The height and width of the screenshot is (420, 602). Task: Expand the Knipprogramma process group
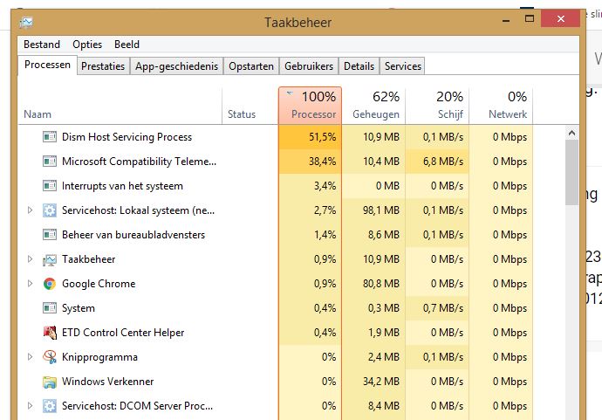point(31,357)
